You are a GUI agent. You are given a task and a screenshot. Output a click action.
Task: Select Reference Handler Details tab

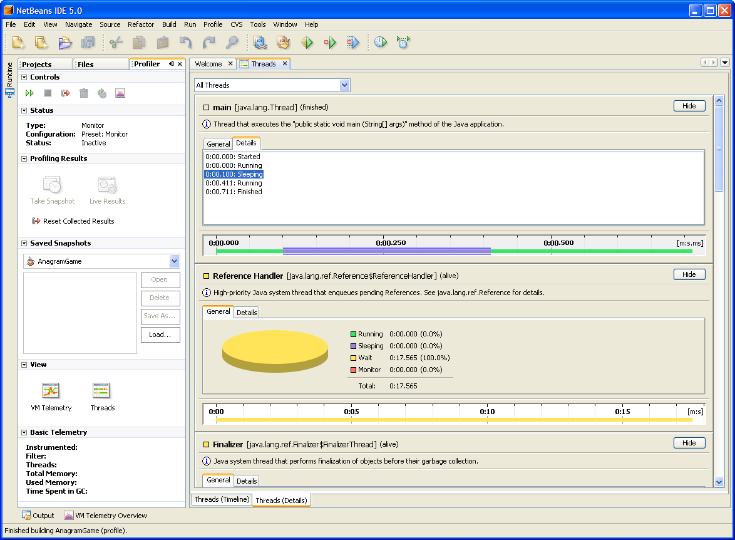[247, 313]
